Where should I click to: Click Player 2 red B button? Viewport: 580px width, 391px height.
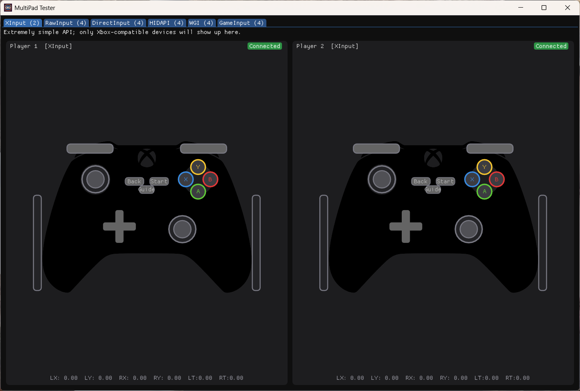pyautogui.click(x=497, y=179)
